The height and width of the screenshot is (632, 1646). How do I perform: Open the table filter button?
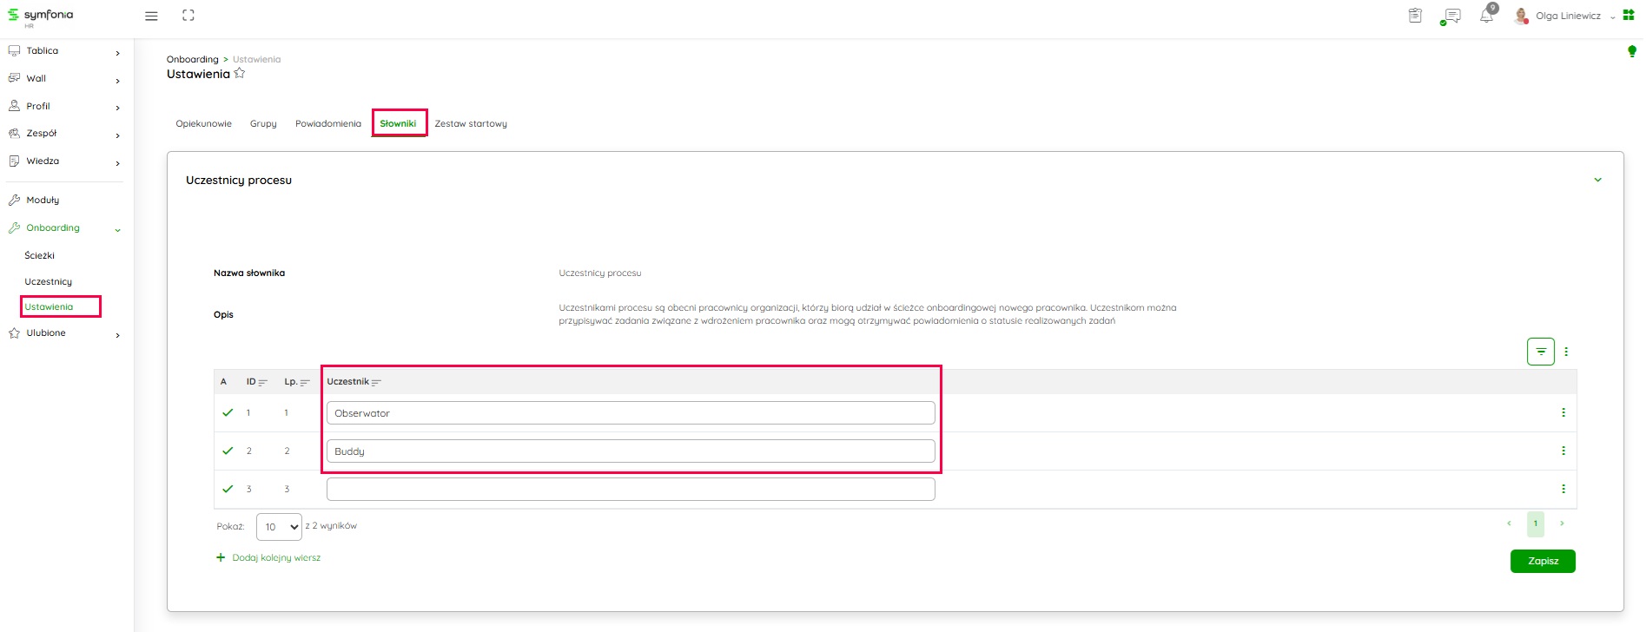coord(1540,352)
